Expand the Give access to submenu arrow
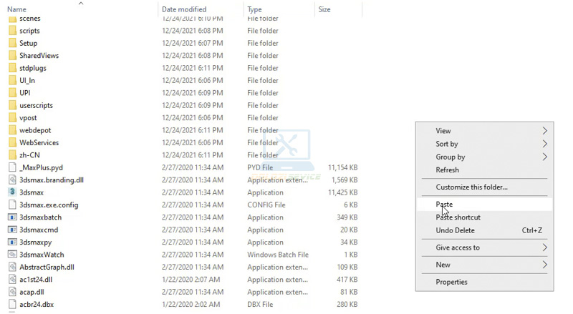The width and height of the screenshot is (573, 314). pos(545,247)
